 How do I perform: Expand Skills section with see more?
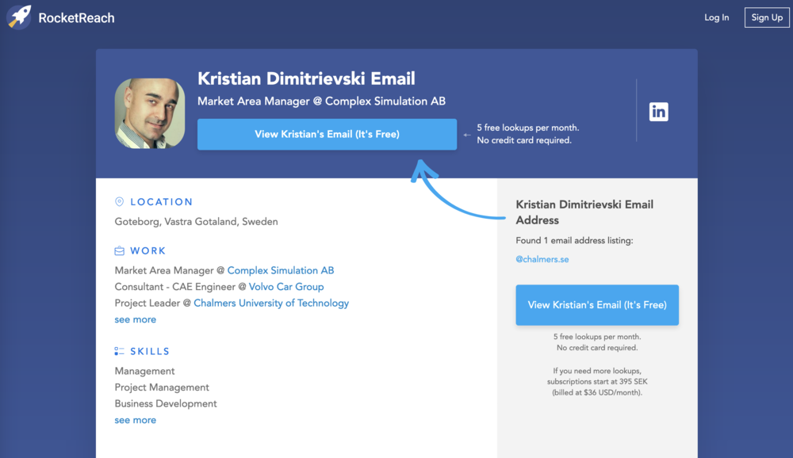(x=135, y=420)
